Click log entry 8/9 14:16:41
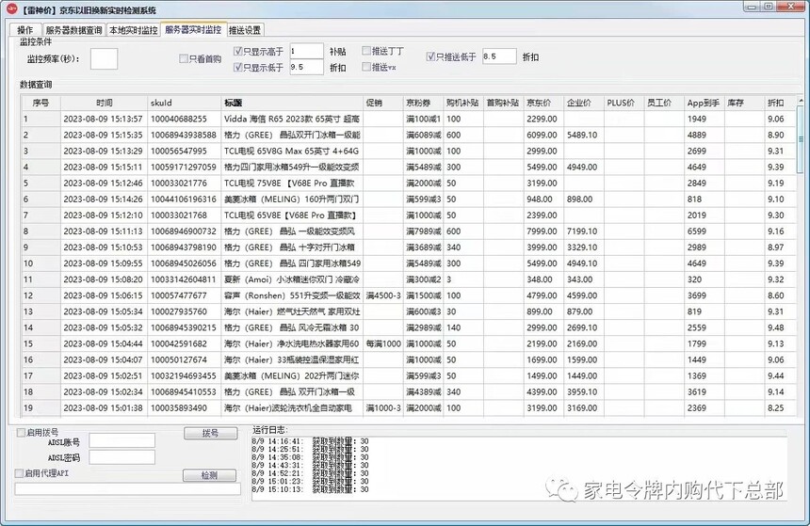The height and width of the screenshot is (526, 810). click(x=310, y=440)
